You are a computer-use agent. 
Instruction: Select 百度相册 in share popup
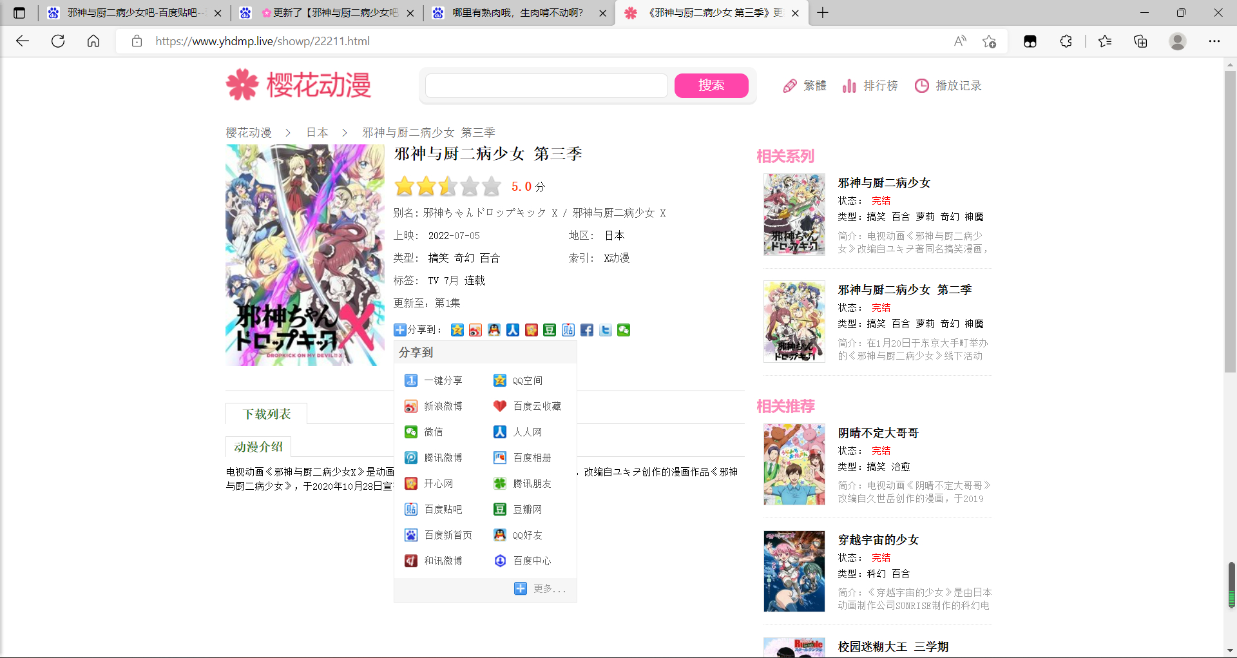pos(523,458)
